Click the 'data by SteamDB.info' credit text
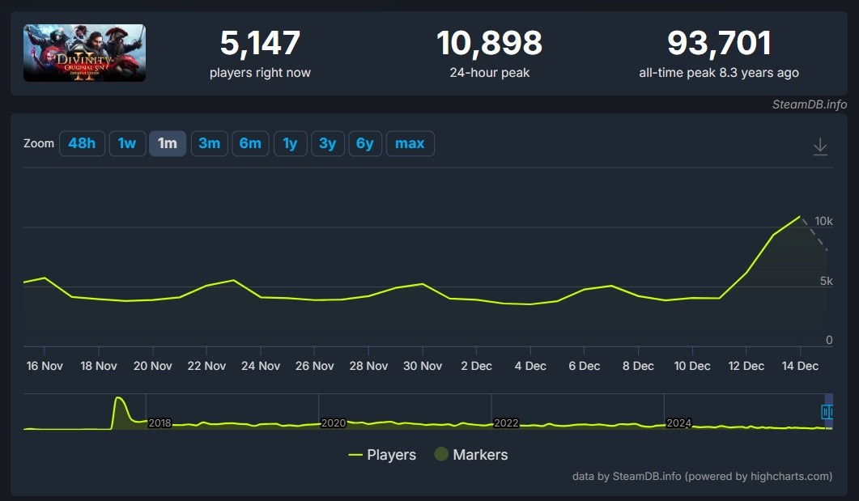 pos(702,477)
